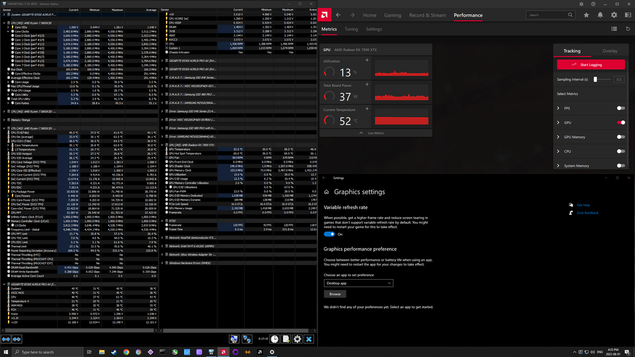Open AMD Software settings gear
The height and width of the screenshot is (357, 635).
tap(614, 15)
